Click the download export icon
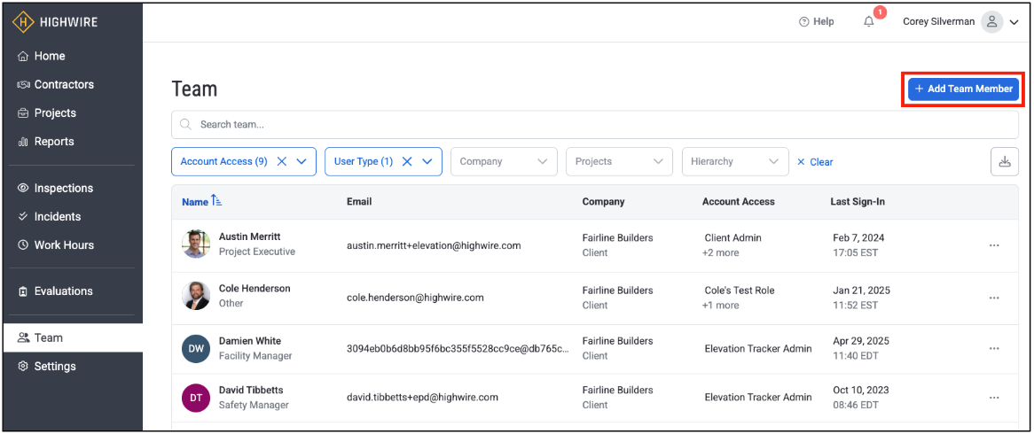This screenshot has height=434, width=1034. tap(1005, 161)
